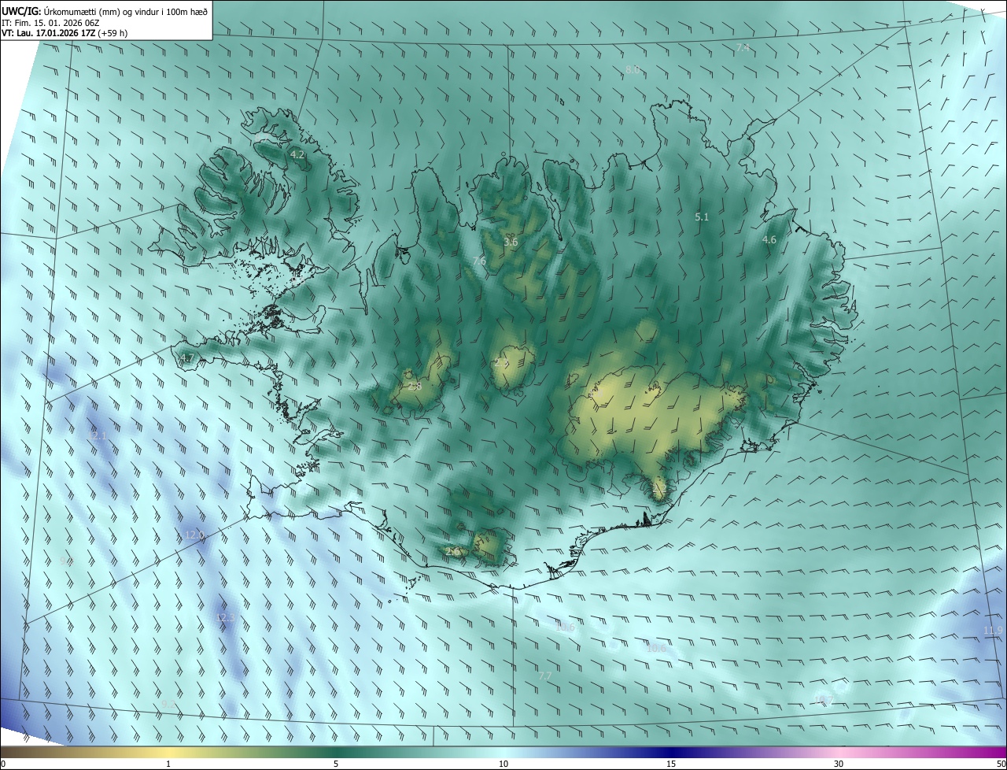Click the 2.3 value on the central glacier
Screen dimensions: 1007x770
[502, 363]
